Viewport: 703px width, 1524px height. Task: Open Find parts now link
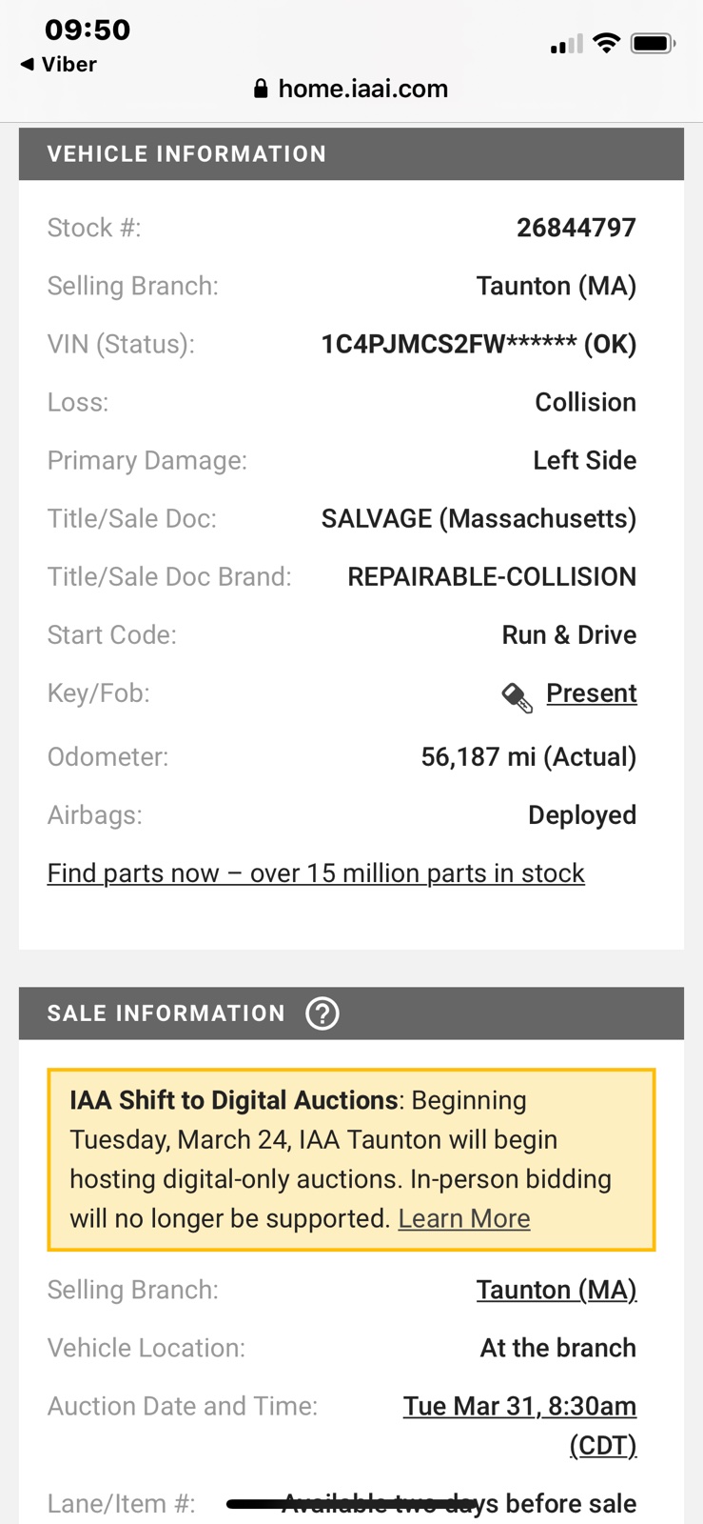pyautogui.click(x=316, y=873)
